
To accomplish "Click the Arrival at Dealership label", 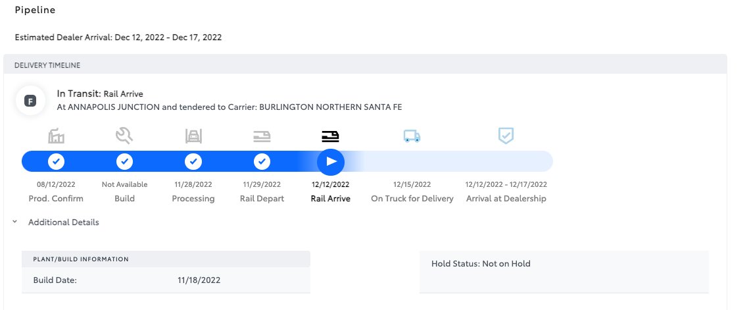I will coord(506,198).
